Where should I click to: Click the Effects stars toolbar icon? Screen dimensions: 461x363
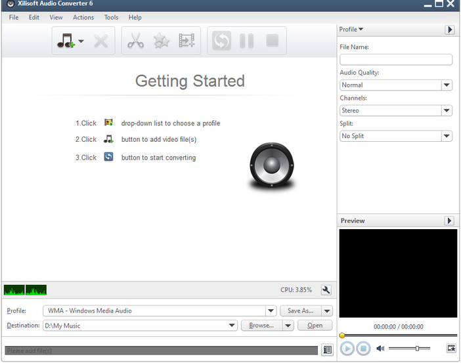click(162, 41)
